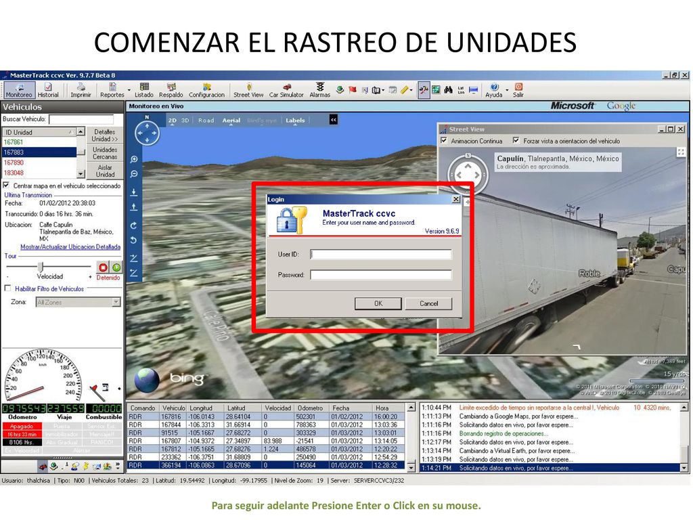Image resolution: width=693 pixels, height=520 pixels.
Task: Select log entry Borrando registro de operaciones
Action: click(x=503, y=434)
